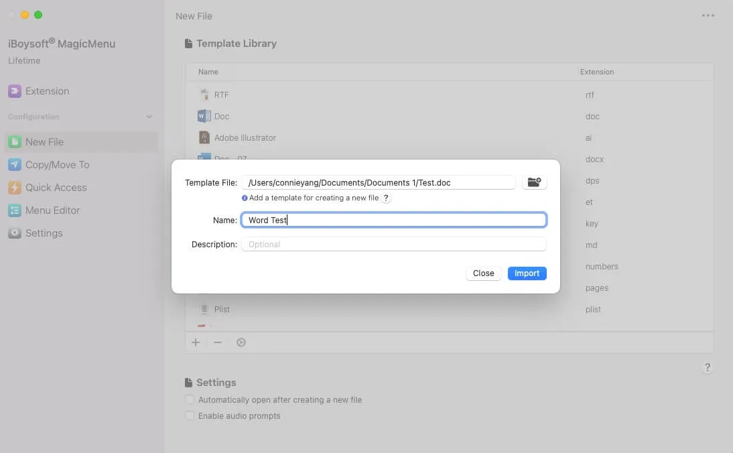Select the Plist template row

point(450,309)
